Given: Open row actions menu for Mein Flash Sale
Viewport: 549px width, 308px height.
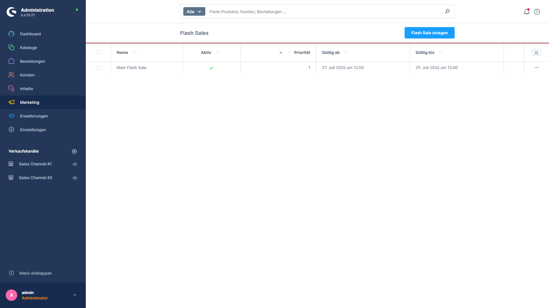Looking at the screenshot, I should coord(536,68).
